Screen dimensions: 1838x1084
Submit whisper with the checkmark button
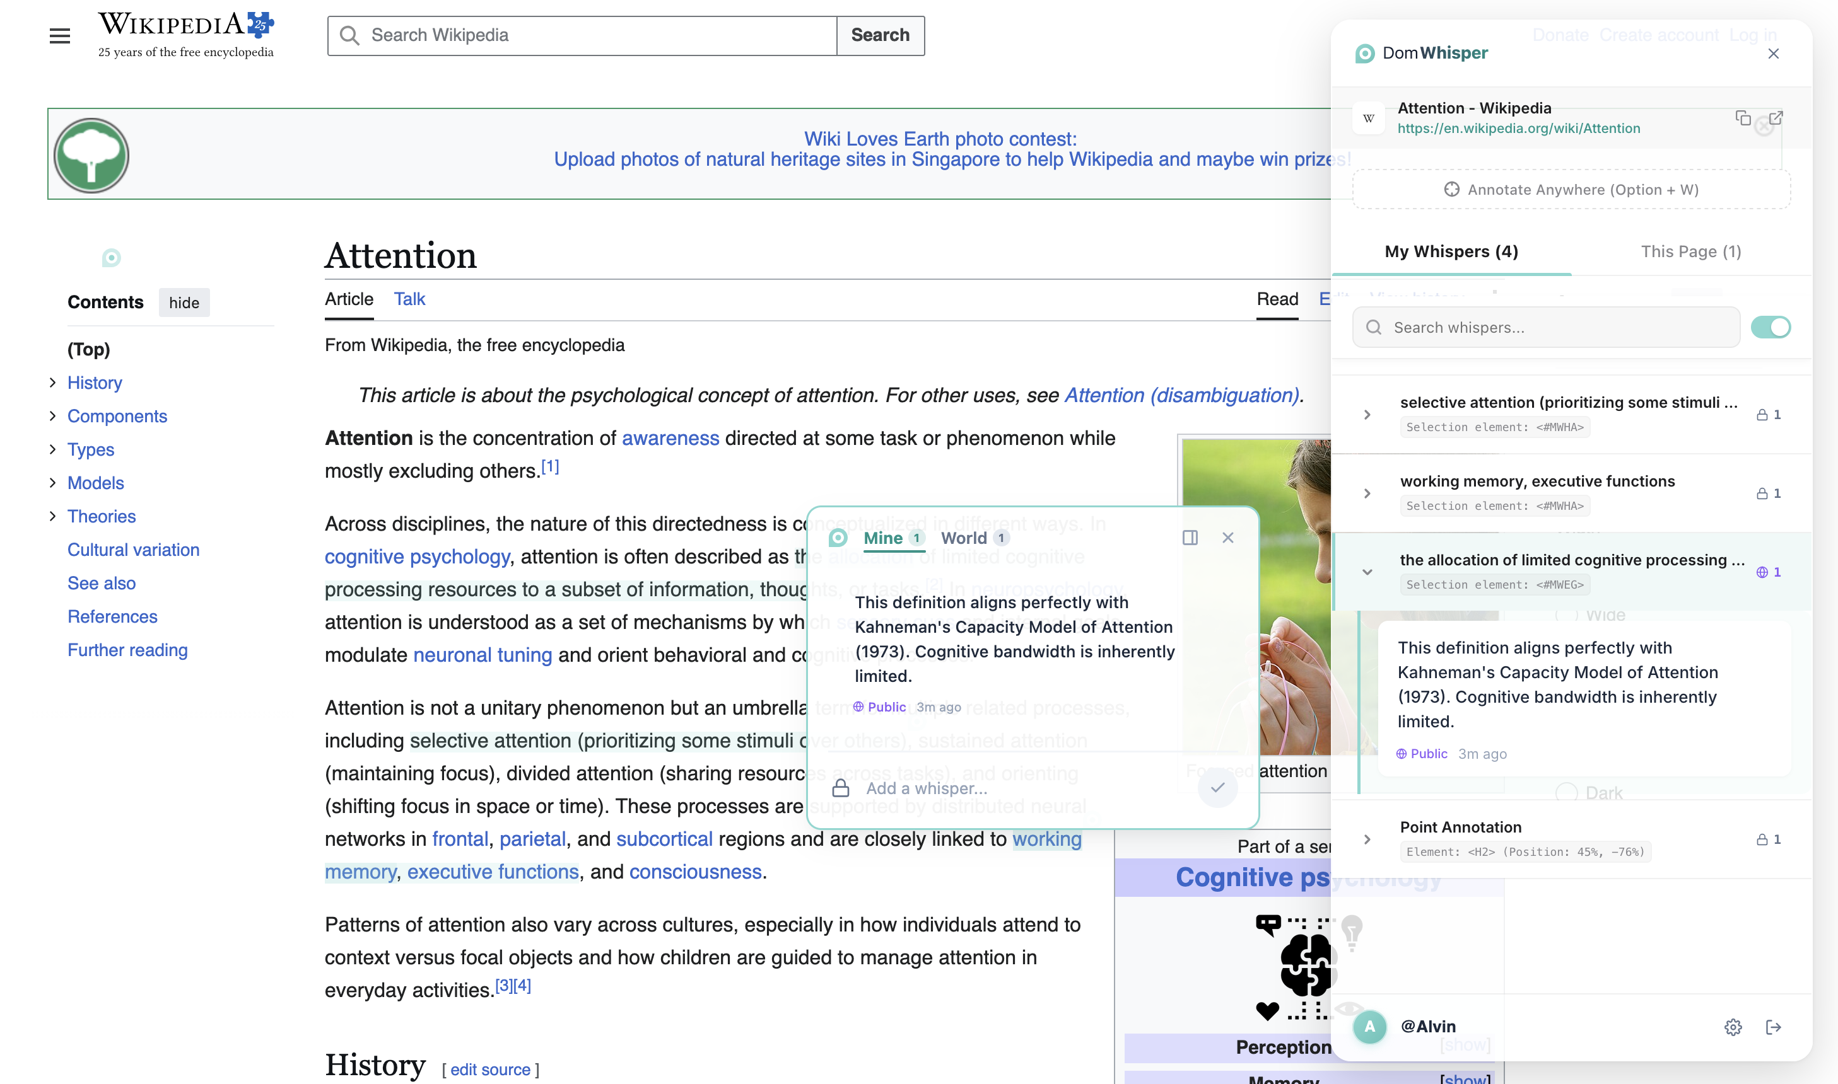pos(1217,787)
